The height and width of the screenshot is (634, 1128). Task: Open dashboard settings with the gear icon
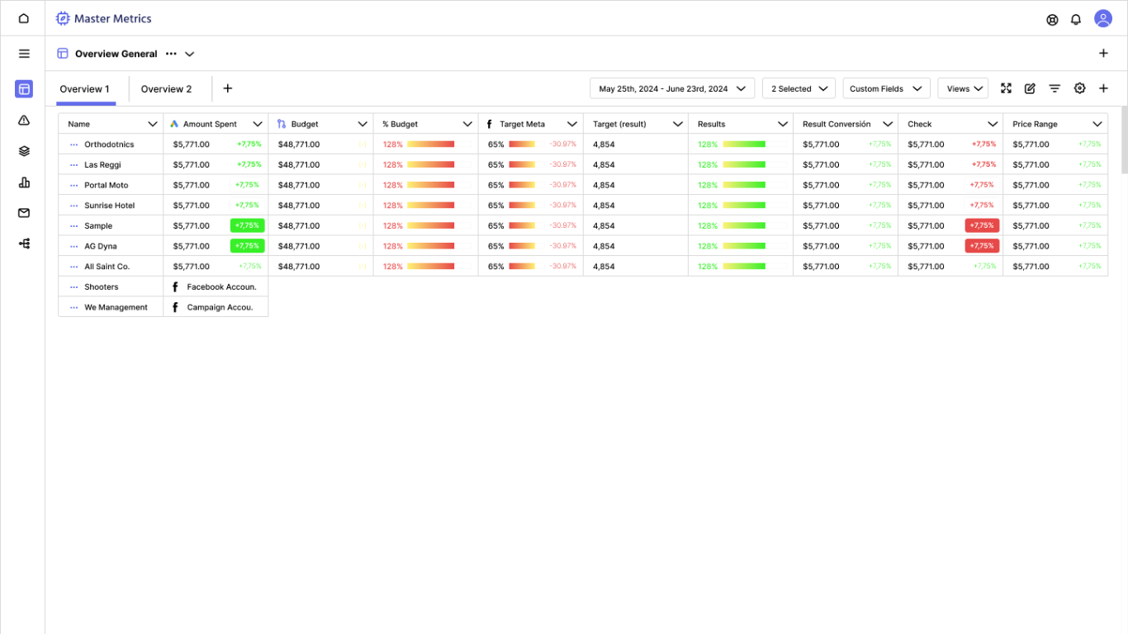pyautogui.click(x=1079, y=88)
